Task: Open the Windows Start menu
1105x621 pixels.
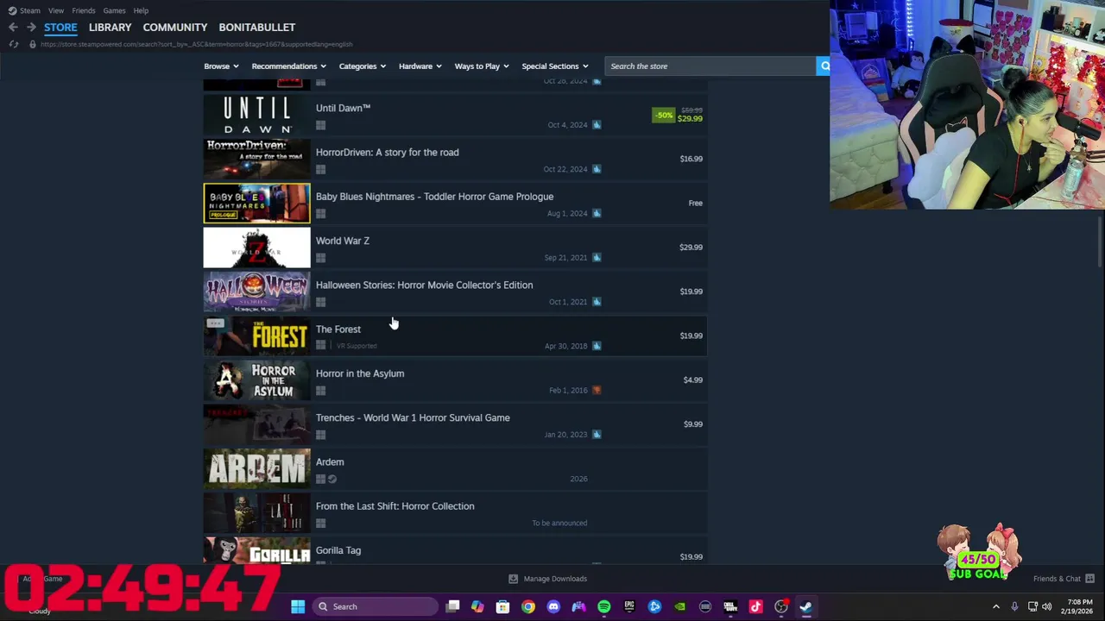Action: 297,606
